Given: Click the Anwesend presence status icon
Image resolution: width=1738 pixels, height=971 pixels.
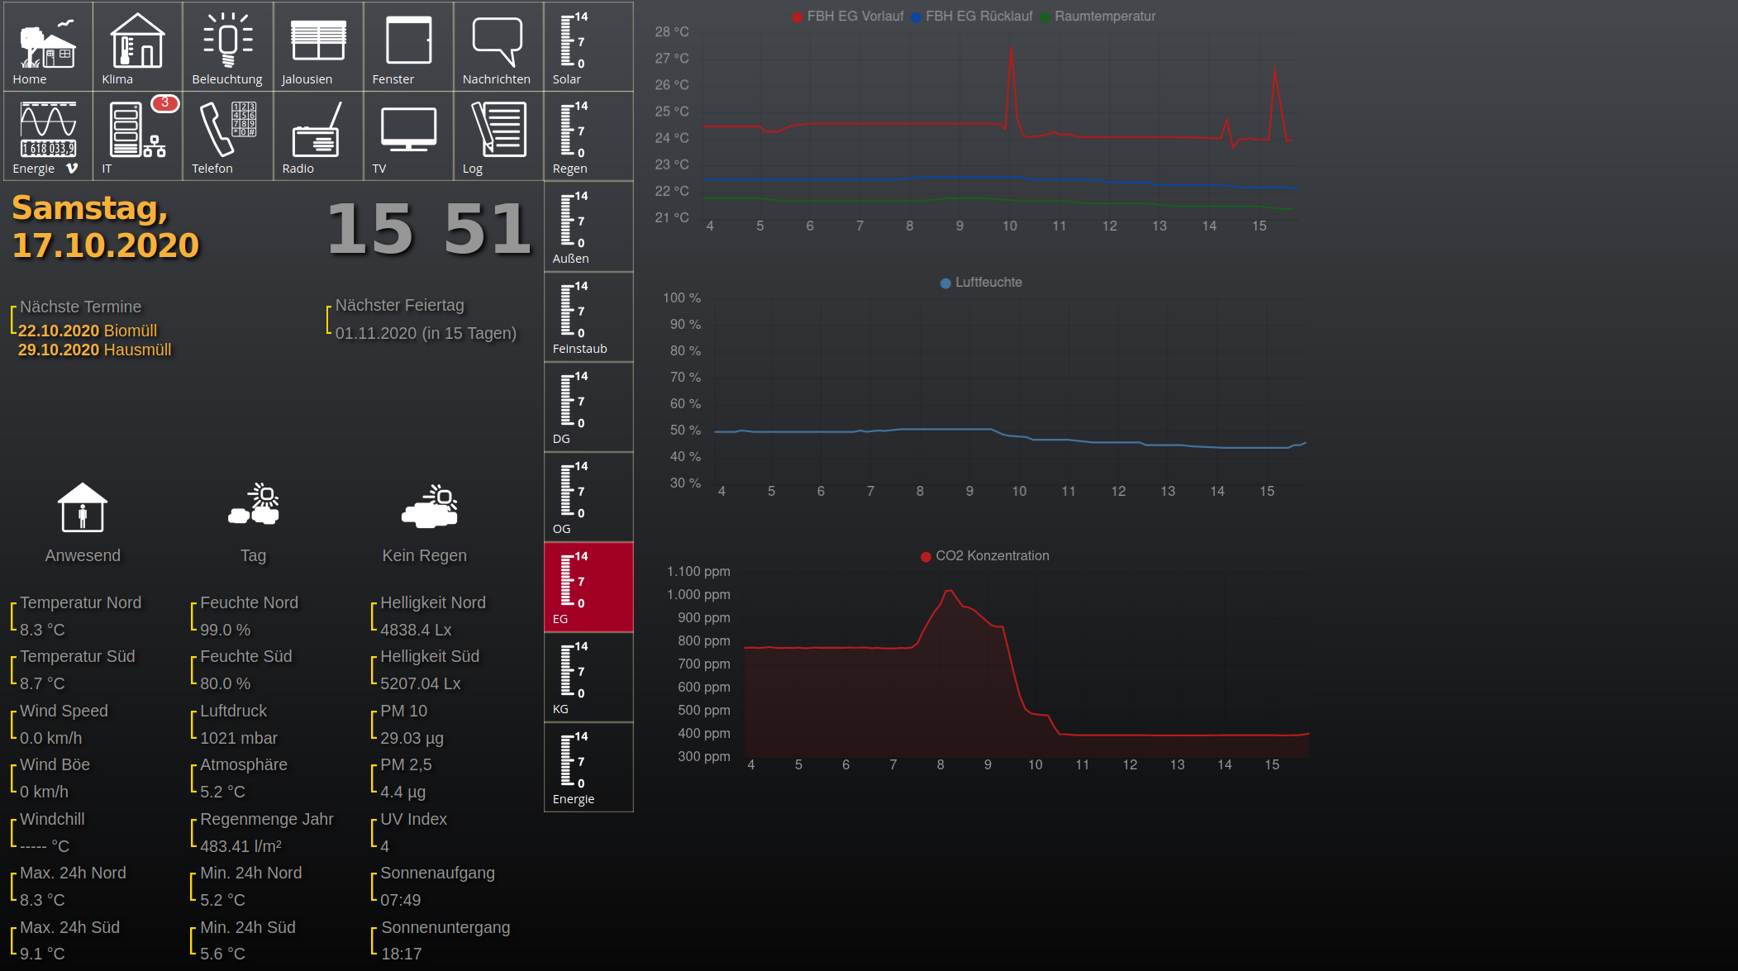Looking at the screenshot, I should pos(83,508).
